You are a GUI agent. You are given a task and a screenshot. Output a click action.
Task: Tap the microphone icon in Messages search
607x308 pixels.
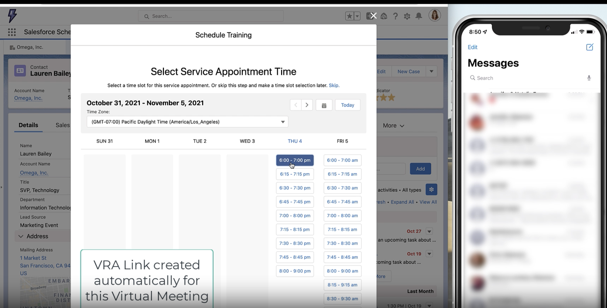coord(589,78)
